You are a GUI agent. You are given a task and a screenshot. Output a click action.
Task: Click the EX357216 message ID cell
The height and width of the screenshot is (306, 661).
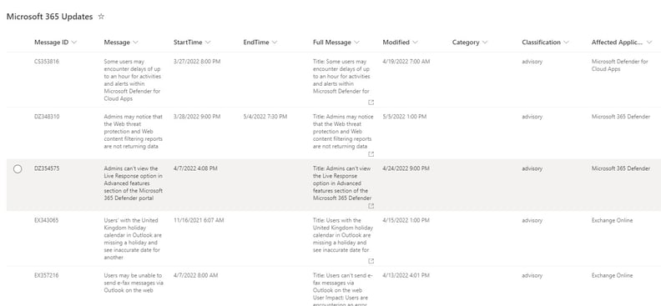coord(47,275)
